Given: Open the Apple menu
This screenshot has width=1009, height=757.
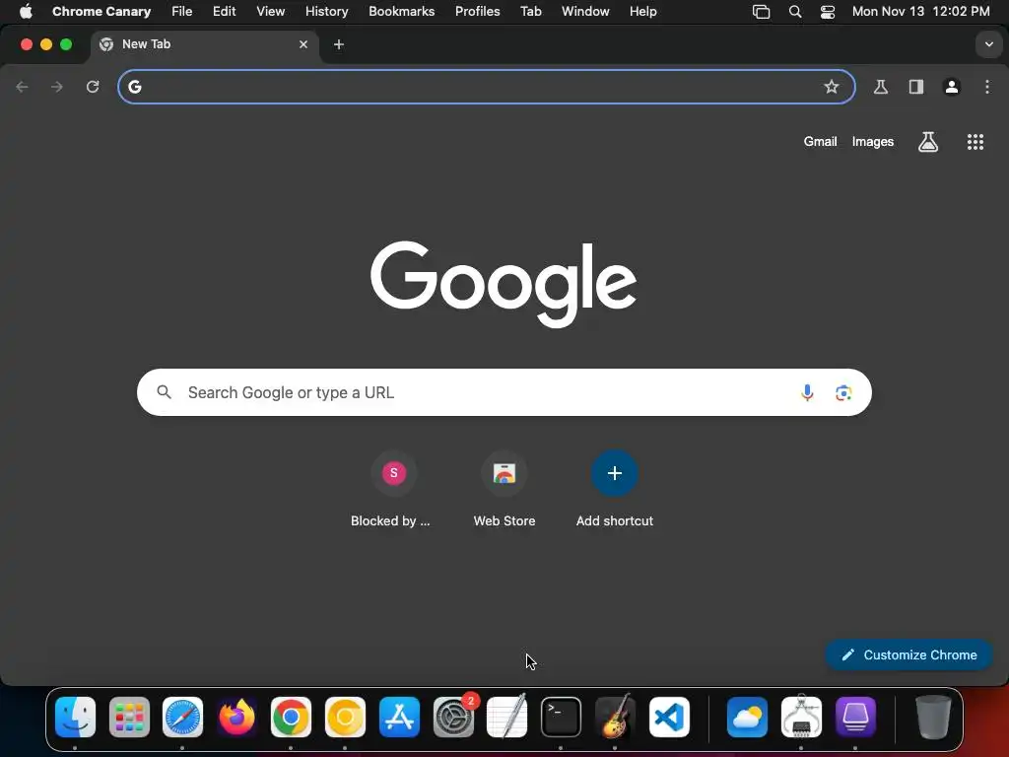Looking at the screenshot, I should tap(26, 12).
